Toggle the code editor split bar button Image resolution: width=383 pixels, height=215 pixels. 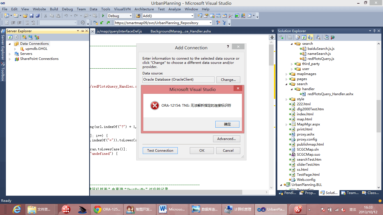coord(272,38)
